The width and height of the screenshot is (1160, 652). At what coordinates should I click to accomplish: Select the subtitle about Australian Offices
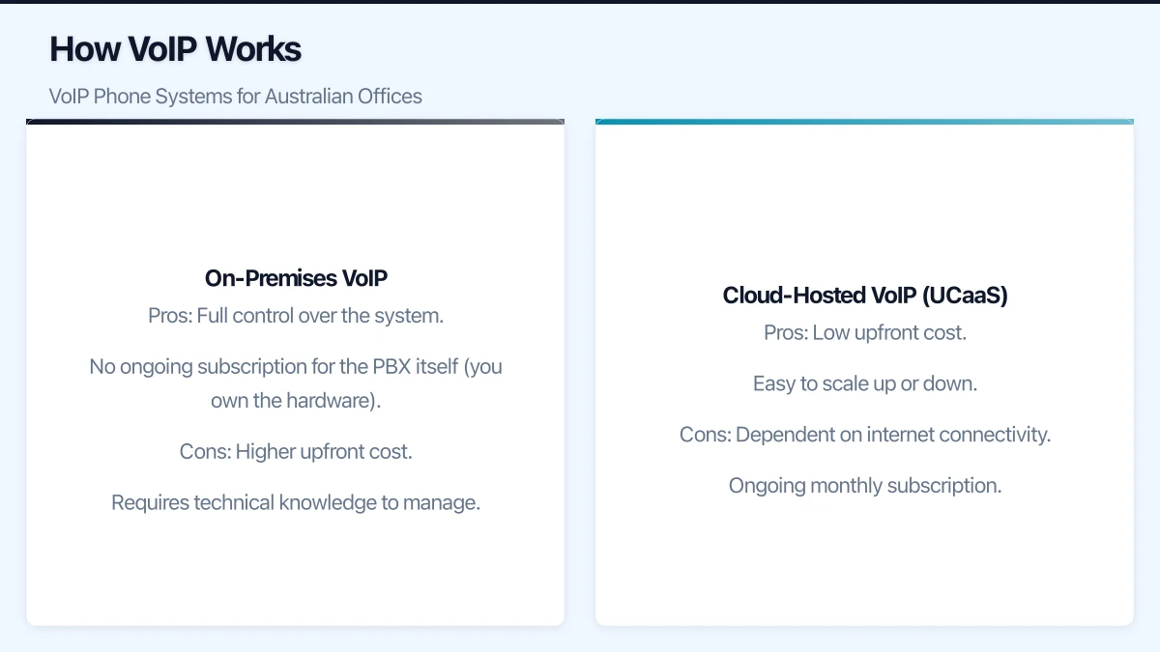[235, 97]
